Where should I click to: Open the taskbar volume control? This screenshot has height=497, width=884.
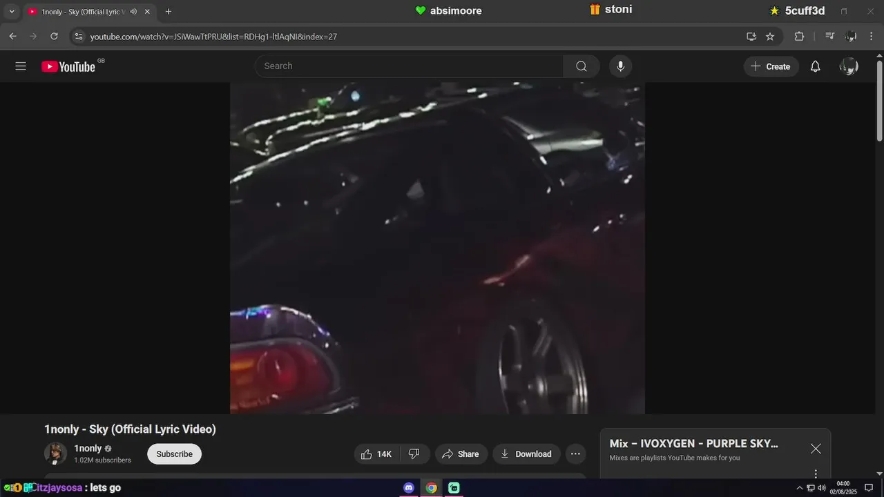822,487
